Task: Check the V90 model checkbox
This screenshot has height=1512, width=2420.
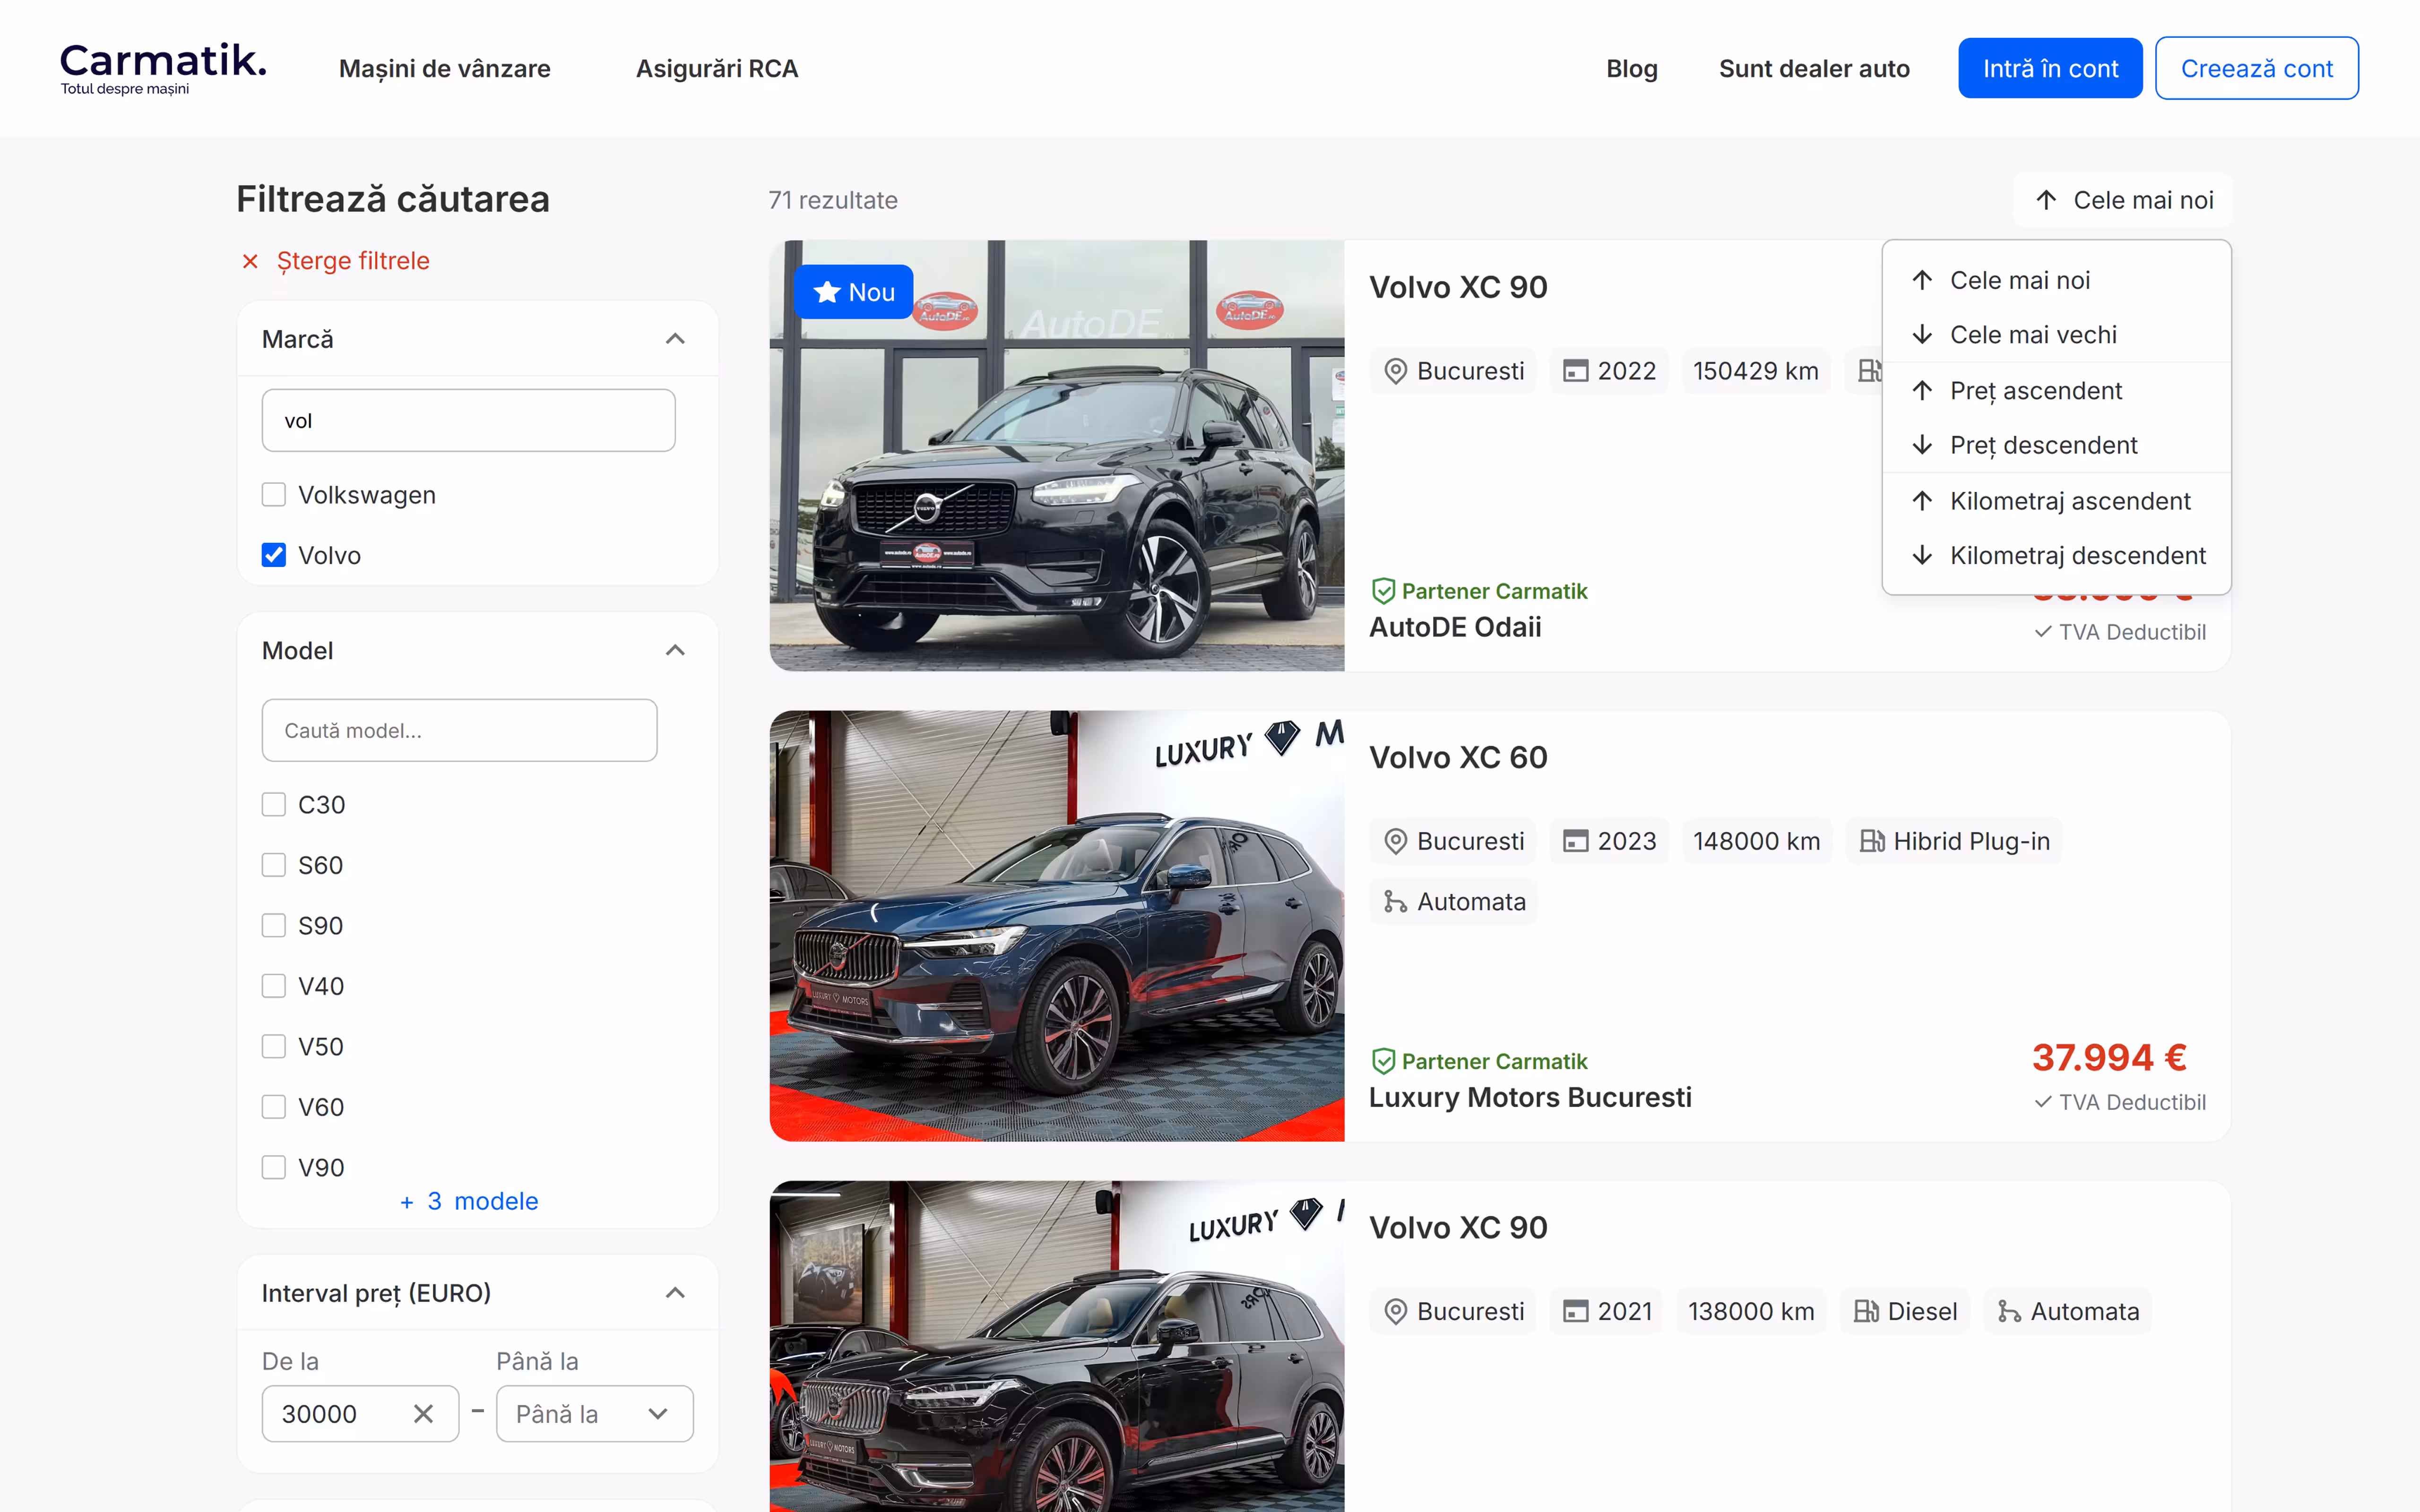Action: coord(273,1168)
